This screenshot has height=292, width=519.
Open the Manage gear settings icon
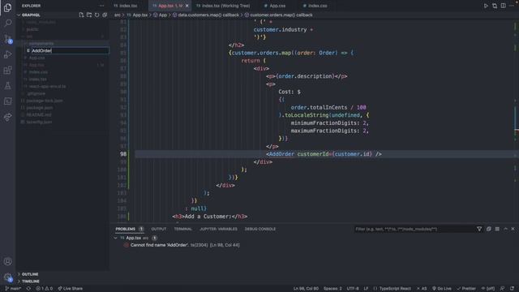tap(7, 277)
